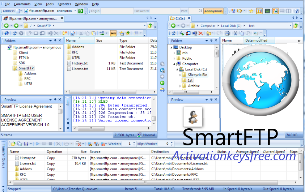The width and height of the screenshot is (305, 192).
Task: Save the transfer queue with the floppy icon
Action: pyautogui.click(x=26, y=144)
